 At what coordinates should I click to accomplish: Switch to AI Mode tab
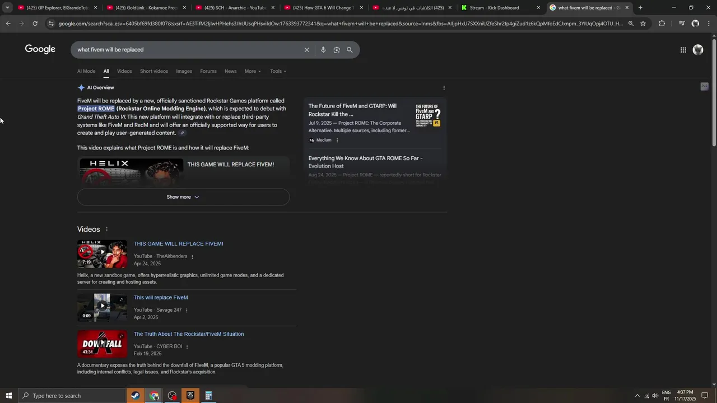pyautogui.click(x=86, y=71)
